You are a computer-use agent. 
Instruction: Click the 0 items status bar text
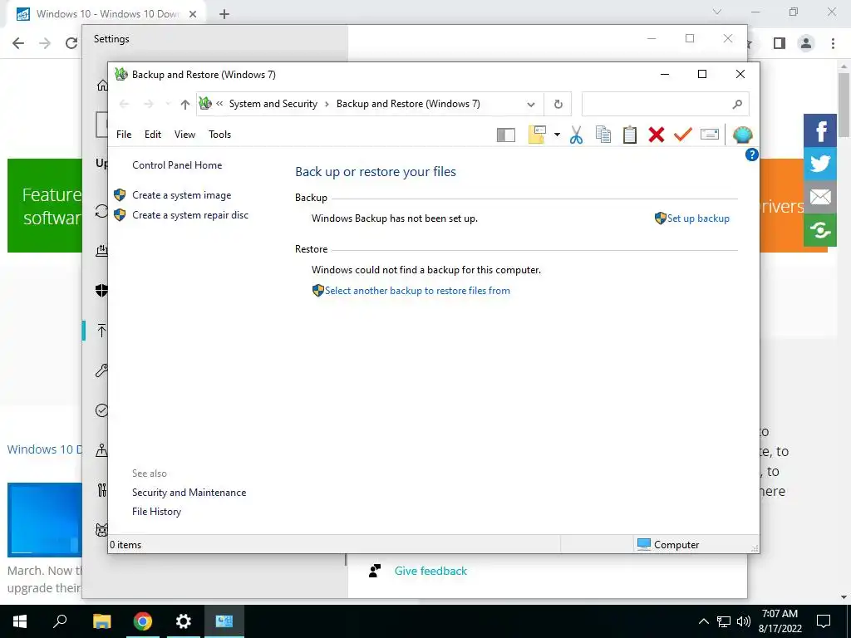point(125,545)
